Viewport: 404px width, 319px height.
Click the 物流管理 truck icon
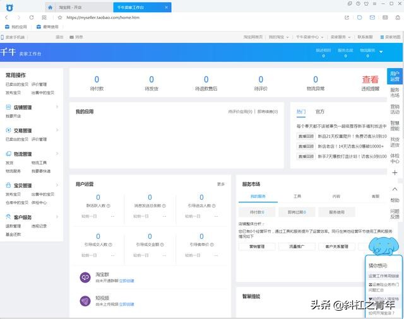[x=8, y=154]
